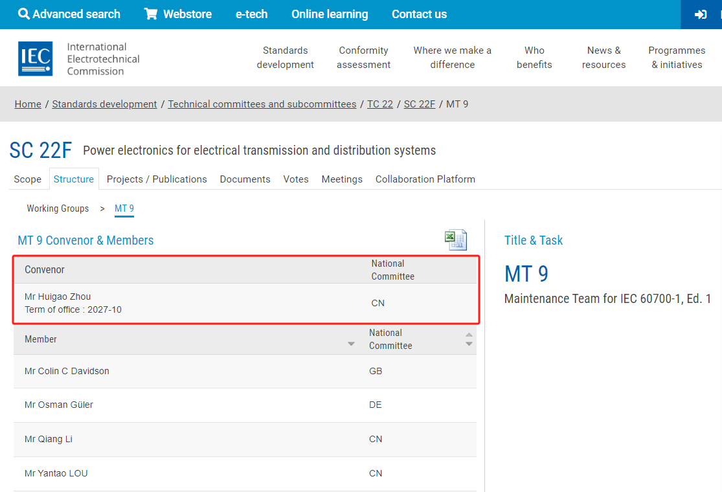
Task: Go to Home breadcrumb link
Action: pos(28,104)
